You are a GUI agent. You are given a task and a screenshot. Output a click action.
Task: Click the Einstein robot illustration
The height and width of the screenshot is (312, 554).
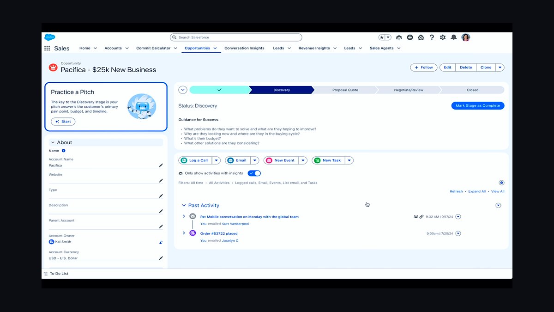[x=142, y=107]
